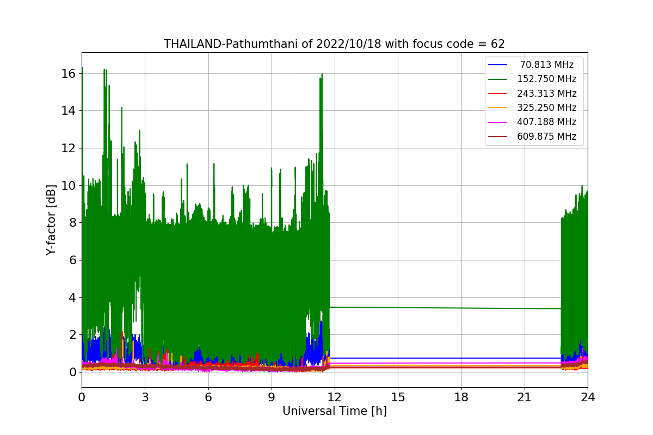The image size is (653, 435).
Task: Click the brown legend line for 609.875 MHz
Action: pyautogui.click(x=498, y=136)
